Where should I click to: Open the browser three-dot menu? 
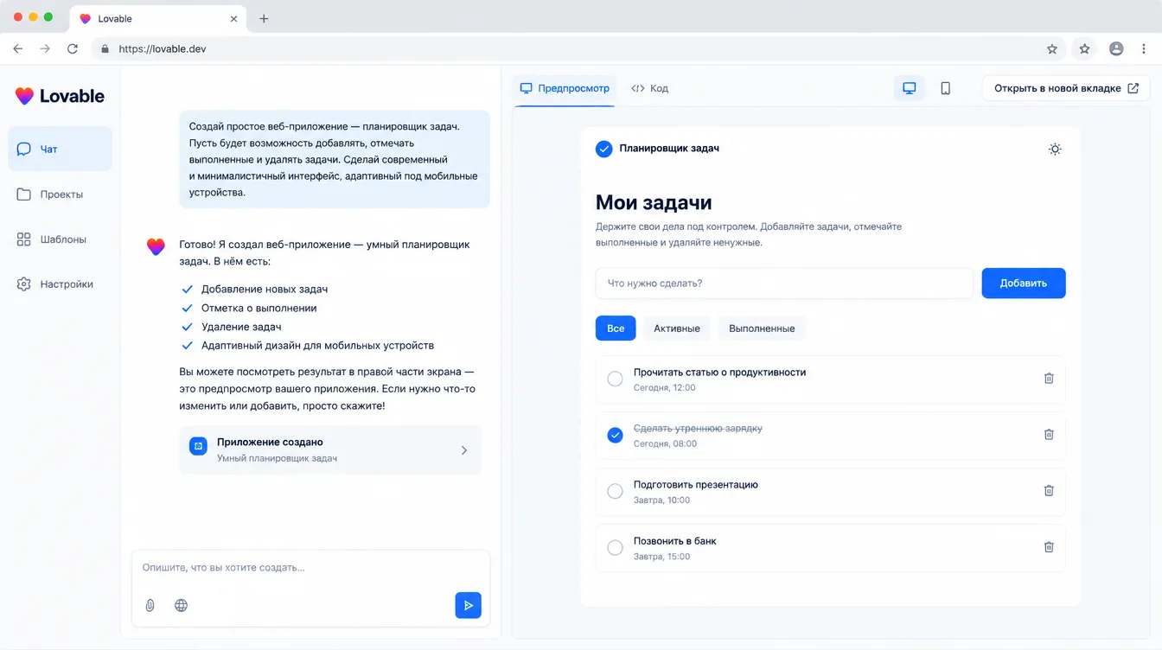tap(1142, 49)
